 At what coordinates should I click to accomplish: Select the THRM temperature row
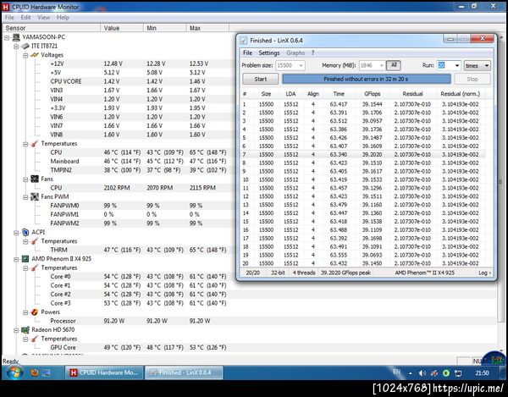[x=138, y=250]
